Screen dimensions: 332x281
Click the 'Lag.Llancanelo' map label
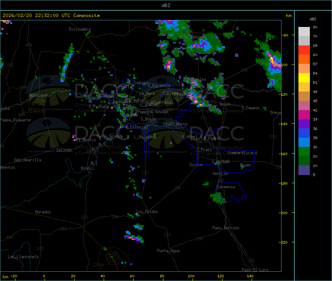23,257
